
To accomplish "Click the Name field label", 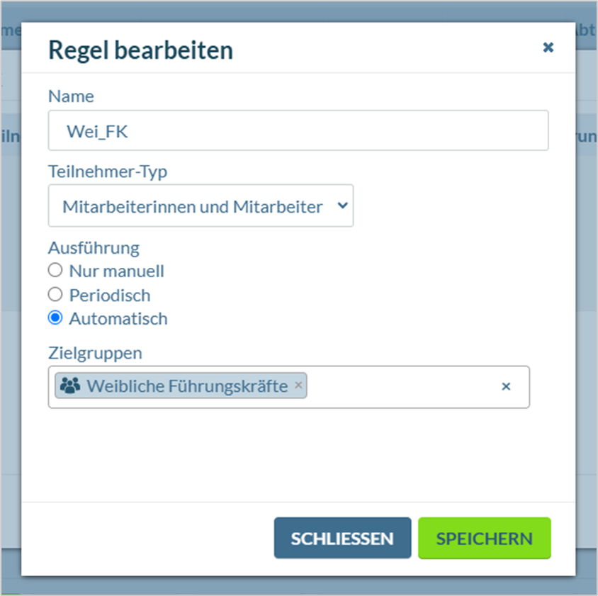I will point(71,96).
